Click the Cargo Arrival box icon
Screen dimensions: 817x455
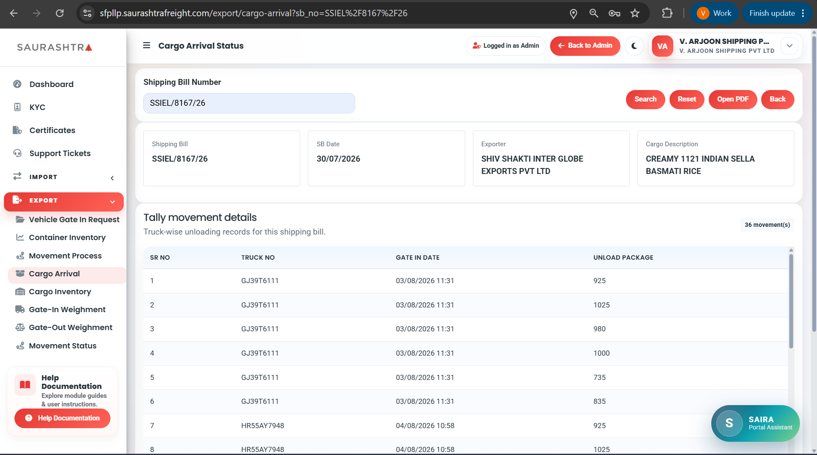tap(20, 273)
